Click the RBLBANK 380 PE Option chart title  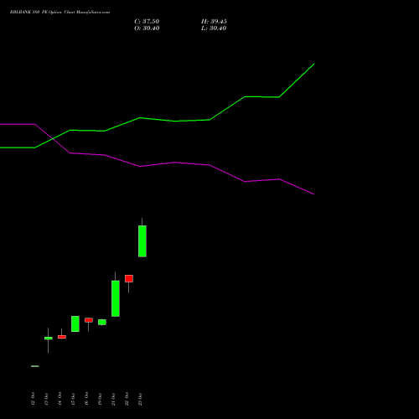[x=59, y=12]
